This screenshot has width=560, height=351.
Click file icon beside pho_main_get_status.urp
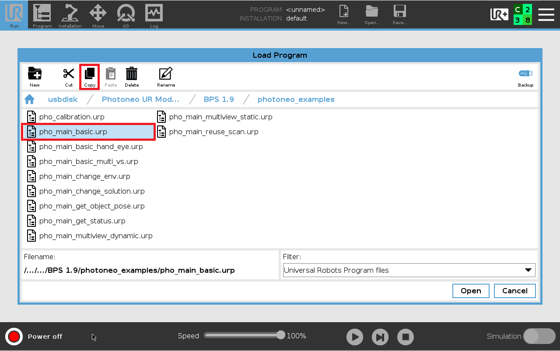31,221
